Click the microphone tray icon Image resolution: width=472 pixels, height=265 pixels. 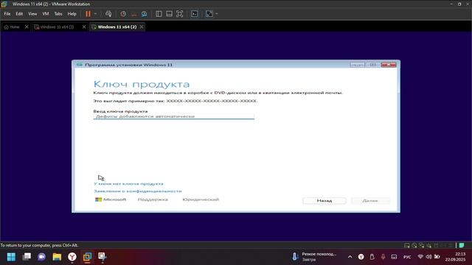383,257
